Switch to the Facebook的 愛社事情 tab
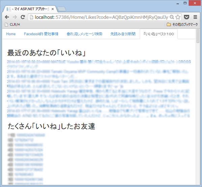Viewport: 202px width, 187px height. click(41, 34)
